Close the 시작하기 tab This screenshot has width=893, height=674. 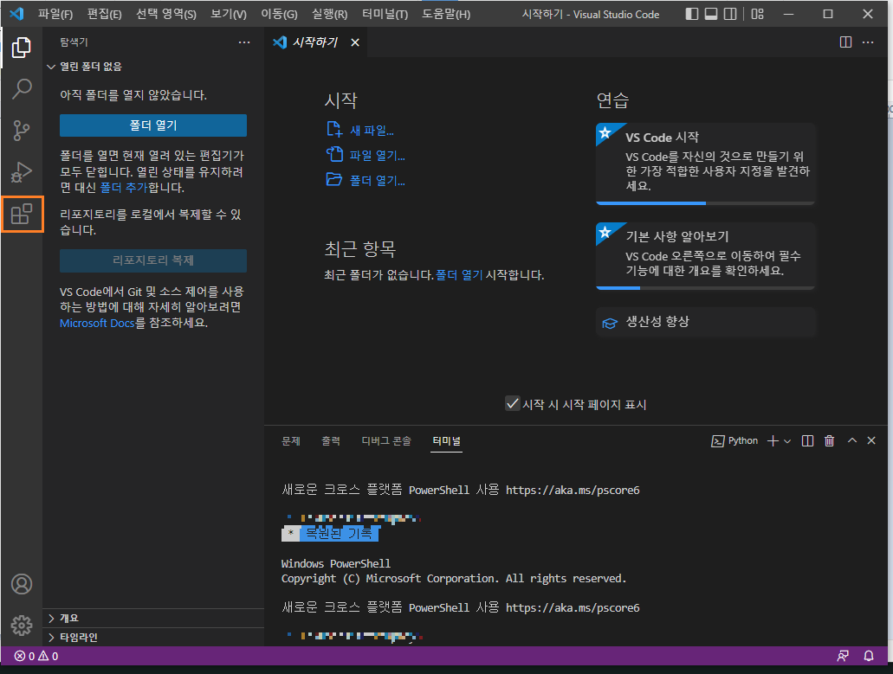(355, 42)
